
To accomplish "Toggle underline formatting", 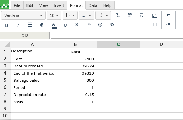I will tap(65, 25).
